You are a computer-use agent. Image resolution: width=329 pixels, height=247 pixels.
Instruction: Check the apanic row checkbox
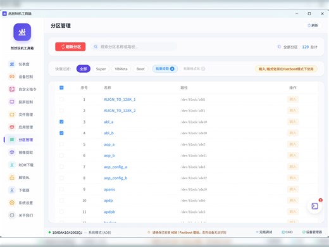pyautogui.click(x=61, y=189)
